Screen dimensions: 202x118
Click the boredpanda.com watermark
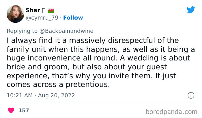click(x=172, y=111)
